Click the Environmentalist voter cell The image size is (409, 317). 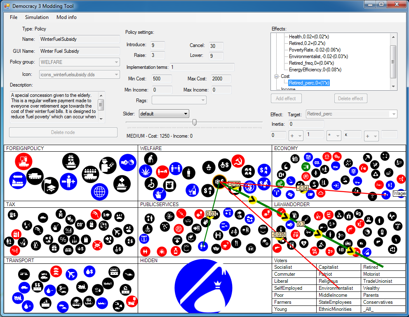coord(339,288)
